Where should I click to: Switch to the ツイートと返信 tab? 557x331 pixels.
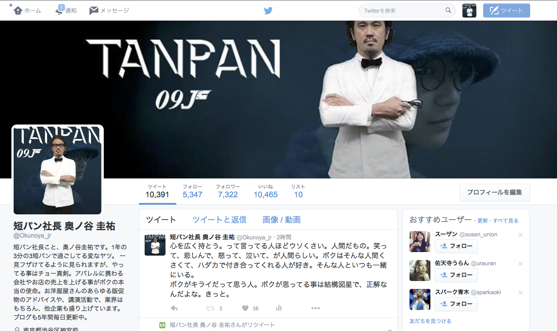[220, 219]
